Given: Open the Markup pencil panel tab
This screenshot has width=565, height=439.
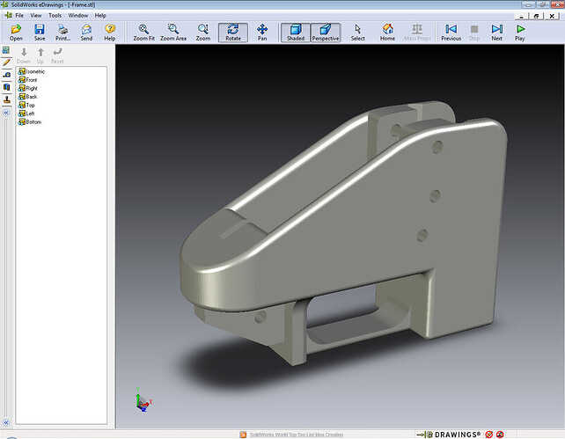Looking at the screenshot, I should (x=6, y=62).
